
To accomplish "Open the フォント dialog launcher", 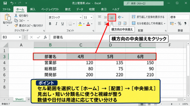I will click(93, 31).
